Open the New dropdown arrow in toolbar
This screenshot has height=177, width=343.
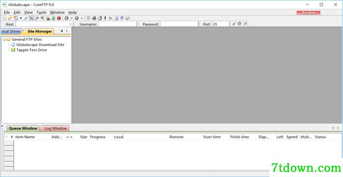point(21,19)
